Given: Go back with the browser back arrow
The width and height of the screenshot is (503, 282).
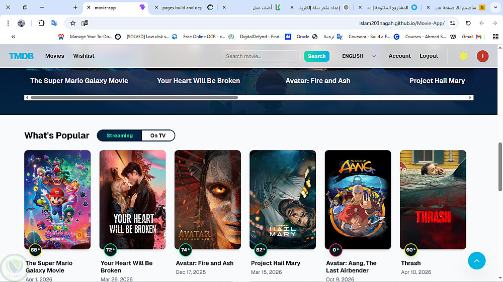Looking at the screenshot, I should click(481, 23).
